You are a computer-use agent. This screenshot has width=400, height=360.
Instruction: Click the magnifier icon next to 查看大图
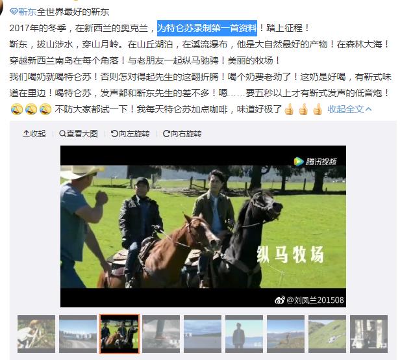pos(62,133)
